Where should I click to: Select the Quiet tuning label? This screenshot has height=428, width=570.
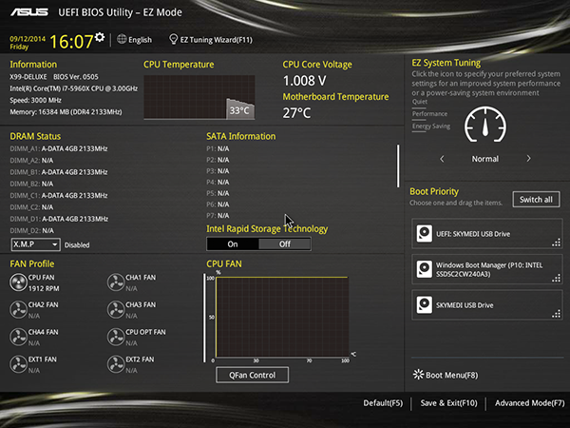tap(420, 102)
